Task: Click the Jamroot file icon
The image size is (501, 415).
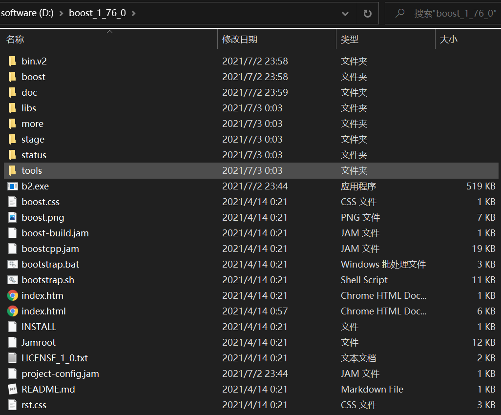Action: pyautogui.click(x=13, y=342)
